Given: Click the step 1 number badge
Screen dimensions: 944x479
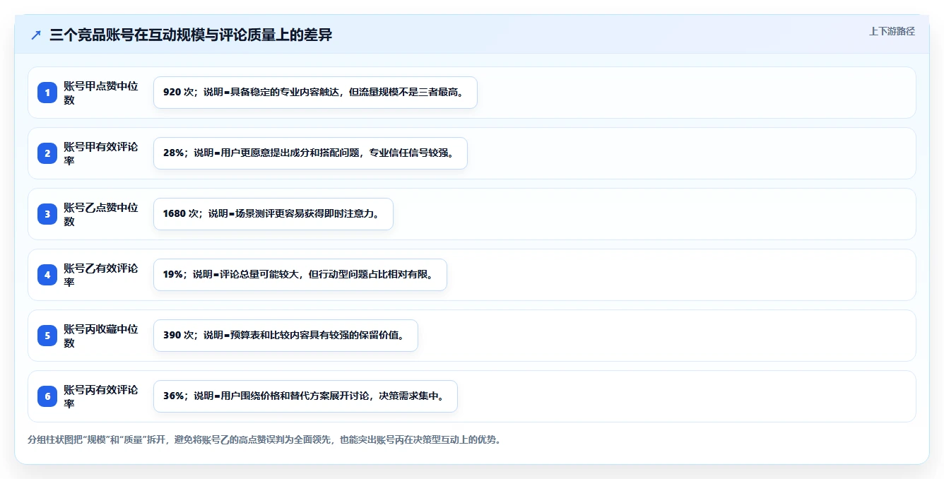Looking at the screenshot, I should 47,93.
